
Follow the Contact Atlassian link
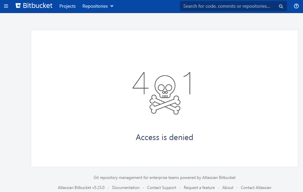(x=256, y=188)
